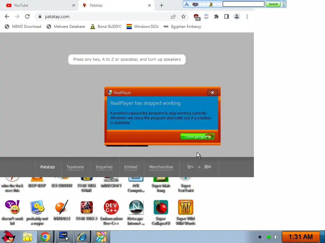Switch to the YouTube tab
The image size is (325, 243).
click(39, 5)
